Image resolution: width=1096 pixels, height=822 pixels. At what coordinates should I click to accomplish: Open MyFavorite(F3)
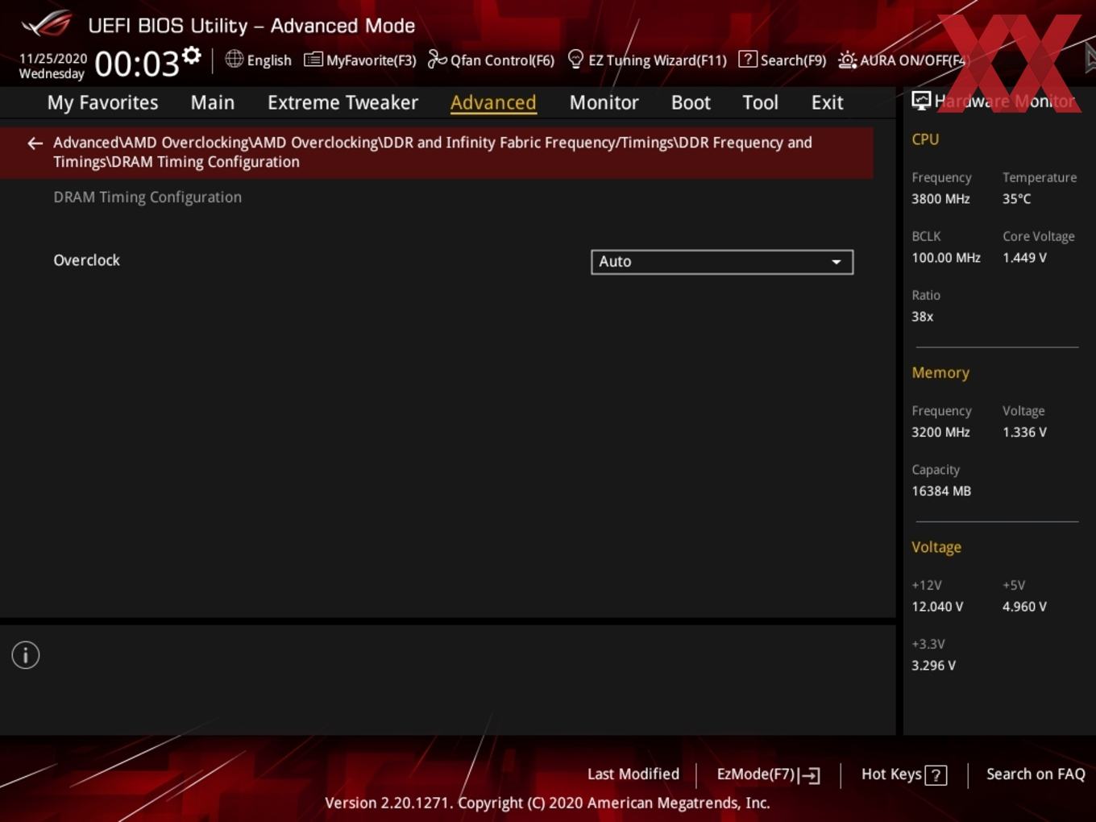click(360, 60)
